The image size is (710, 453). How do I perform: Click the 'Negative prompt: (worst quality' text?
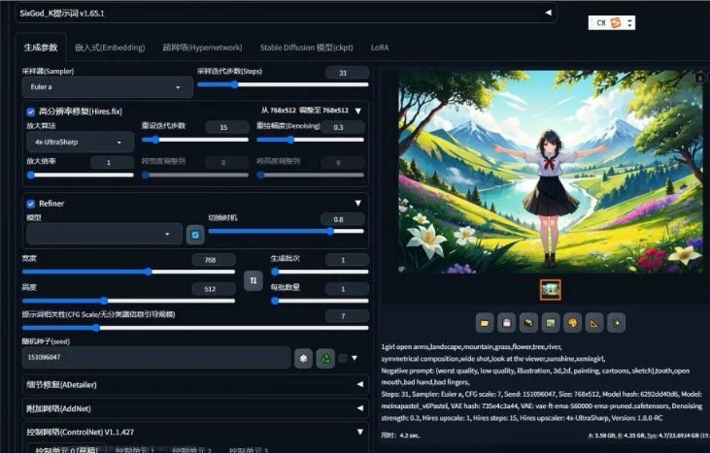535,376
